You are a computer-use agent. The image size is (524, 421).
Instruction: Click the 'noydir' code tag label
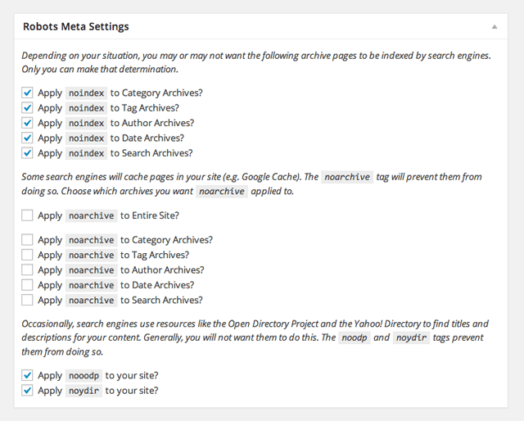click(84, 391)
